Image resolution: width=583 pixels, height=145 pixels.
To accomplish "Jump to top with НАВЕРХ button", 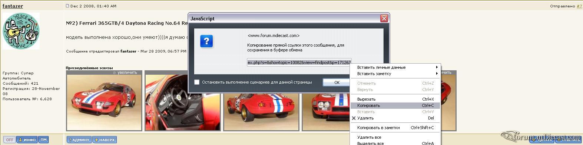I will tap(105, 140).
